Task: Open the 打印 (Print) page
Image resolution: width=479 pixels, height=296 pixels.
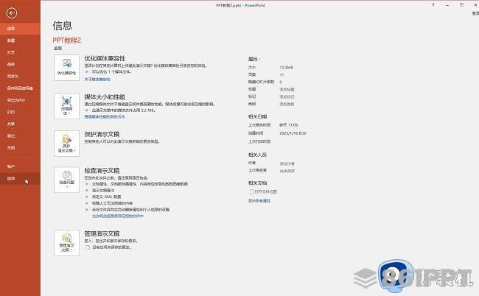Action: [20, 113]
